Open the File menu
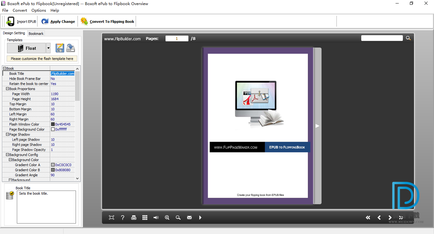Image resolution: width=434 pixels, height=234 pixels. (5, 10)
